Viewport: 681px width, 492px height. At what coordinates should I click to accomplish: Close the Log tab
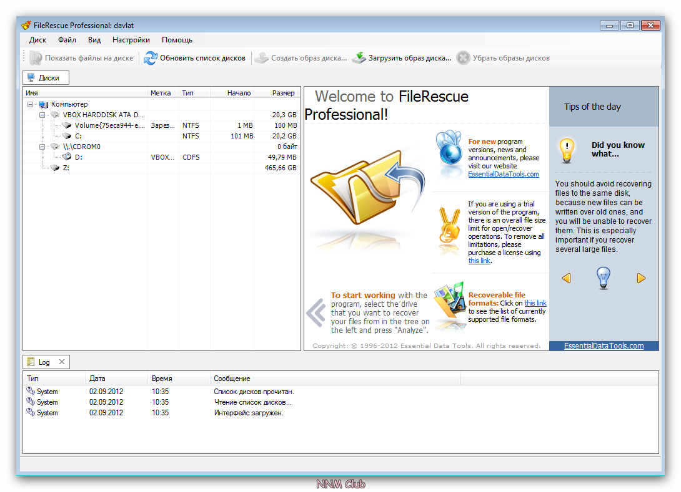coord(62,362)
